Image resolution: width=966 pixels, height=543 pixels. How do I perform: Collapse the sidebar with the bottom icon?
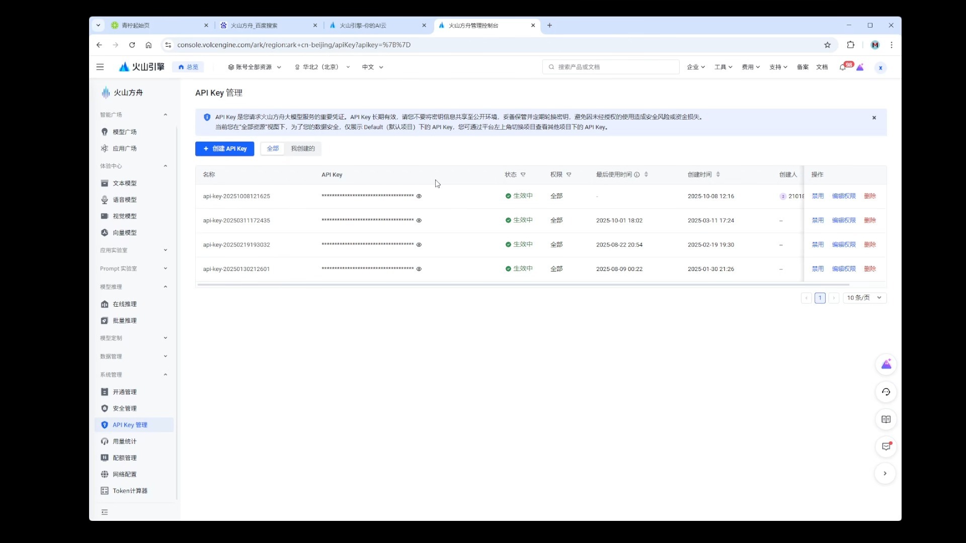[105, 512]
